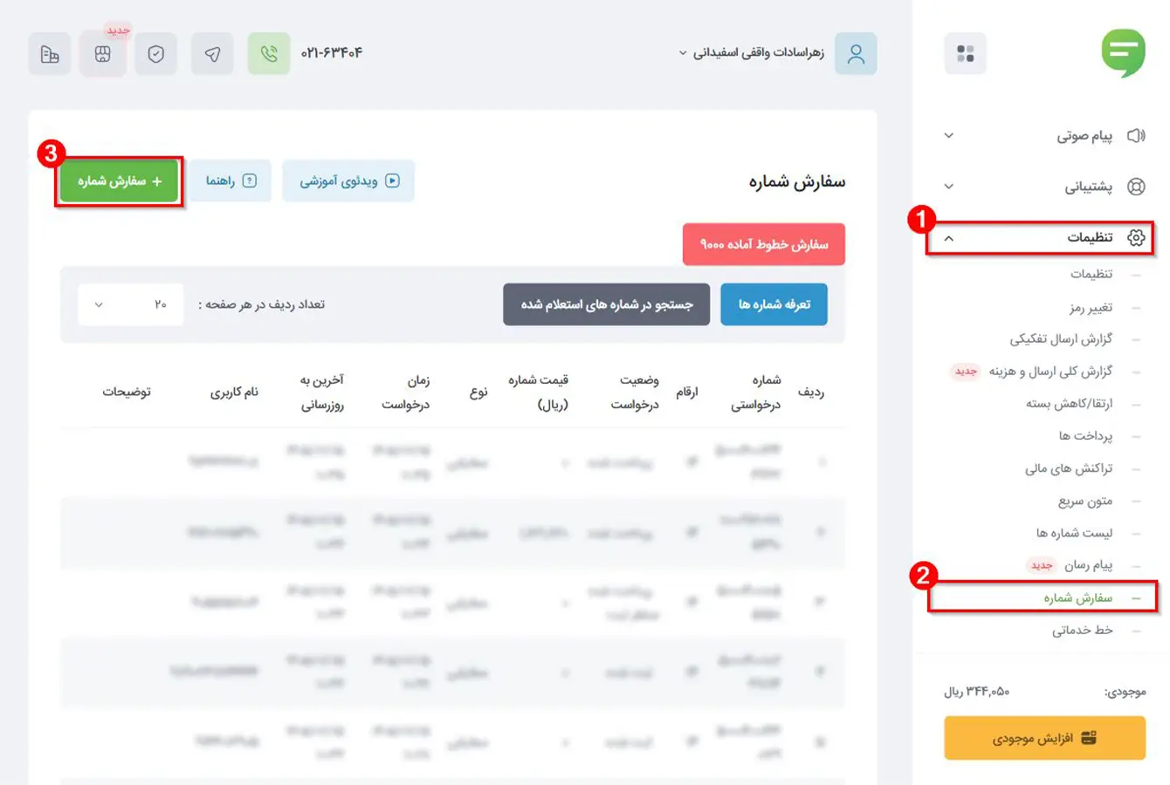Click the green chat logo
This screenshot has width=1170, height=785.
pyautogui.click(x=1123, y=52)
